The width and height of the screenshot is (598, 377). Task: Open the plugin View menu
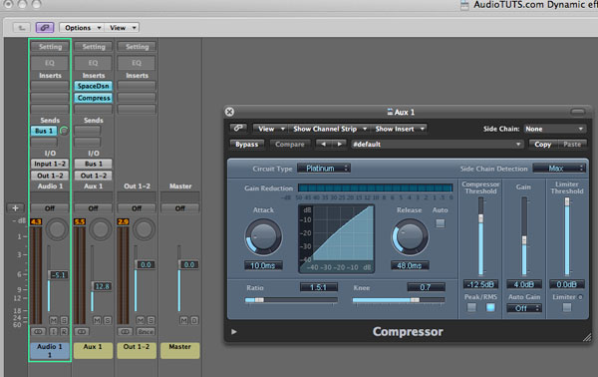pos(271,129)
